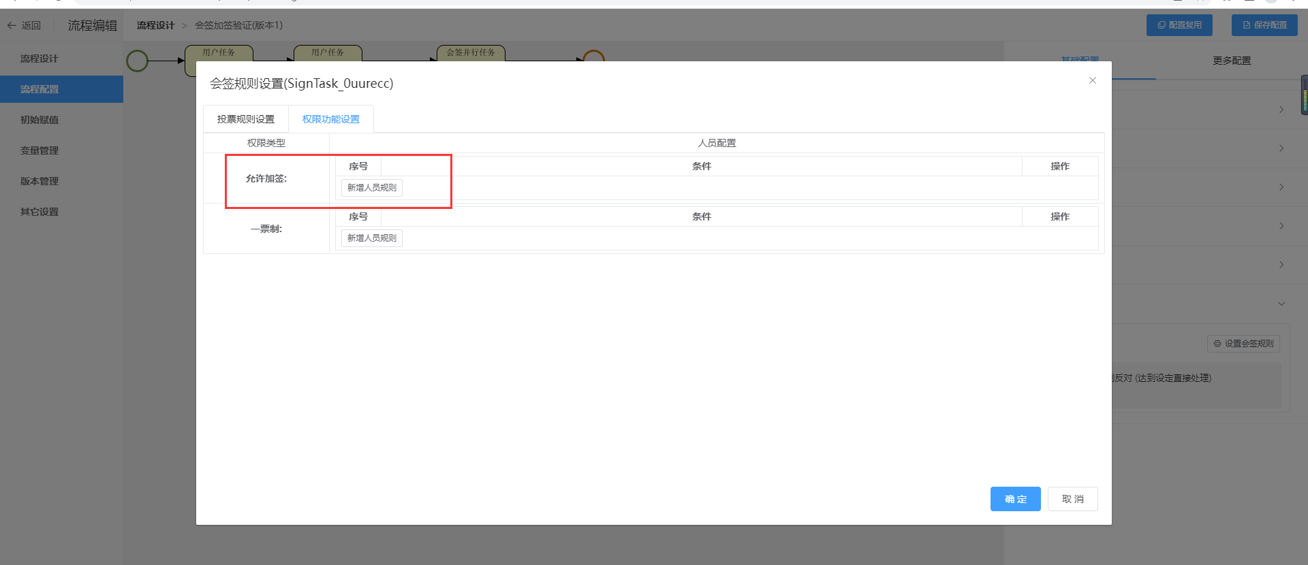Select the 用户任务 node before the 会签并行任务 node

click(x=328, y=54)
